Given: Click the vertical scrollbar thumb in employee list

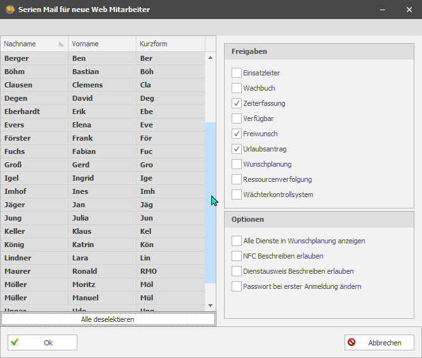Looking at the screenshot, I should [x=211, y=203].
